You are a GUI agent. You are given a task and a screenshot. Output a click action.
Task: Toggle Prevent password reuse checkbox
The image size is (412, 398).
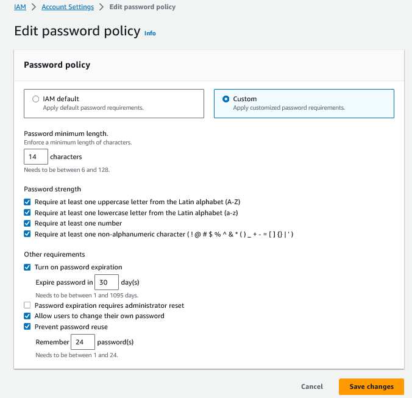27,327
